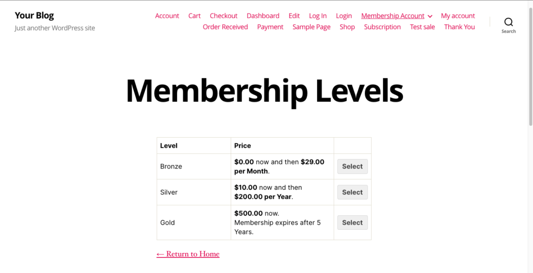
Task: Open the Dashboard menu link
Action: pyautogui.click(x=263, y=16)
